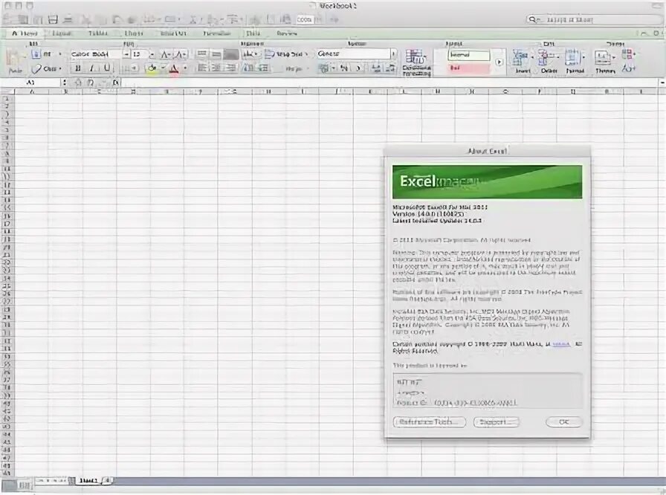Open the text orientation dropdown

tap(251, 54)
